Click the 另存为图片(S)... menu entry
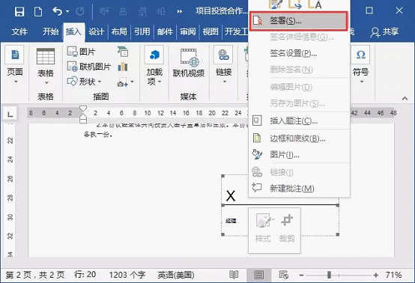Image resolution: width=415 pixels, height=283 pixels. [x=299, y=103]
